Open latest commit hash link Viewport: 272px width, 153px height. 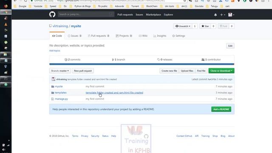pyautogui.click(x=212, y=79)
